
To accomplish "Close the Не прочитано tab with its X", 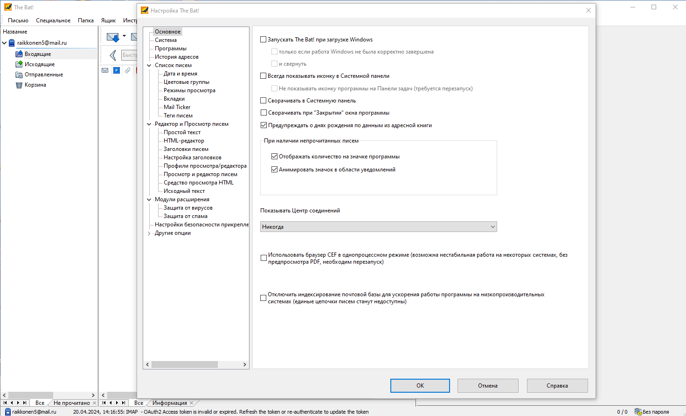I will click(x=94, y=403).
